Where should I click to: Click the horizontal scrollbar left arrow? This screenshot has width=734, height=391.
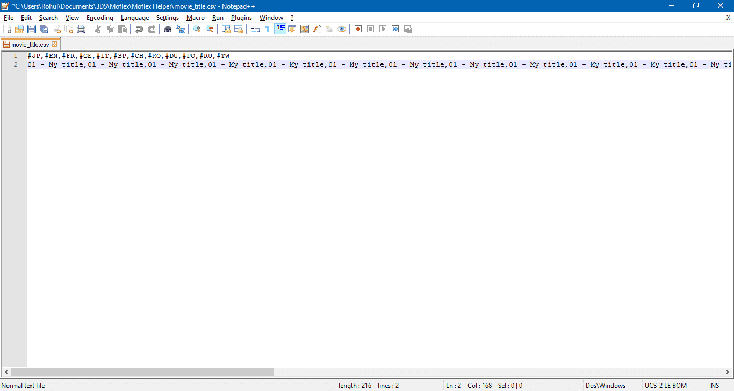click(6, 372)
